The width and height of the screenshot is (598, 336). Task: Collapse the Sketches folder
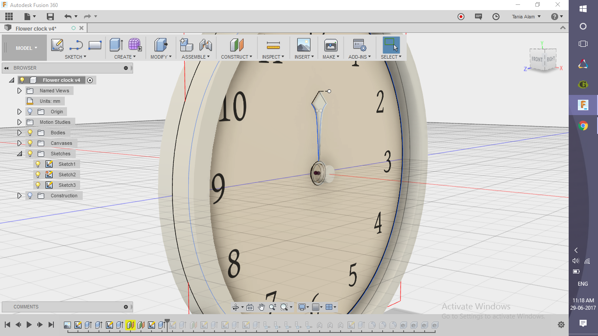point(19,154)
